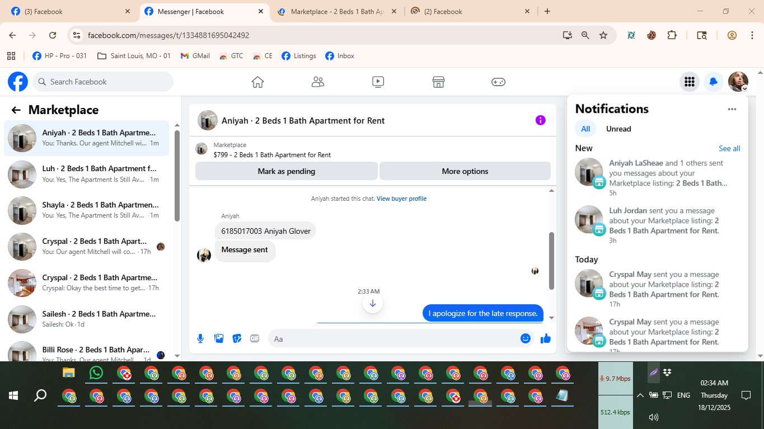
Task: Jump to latest message with down arrow
Action: point(373,304)
